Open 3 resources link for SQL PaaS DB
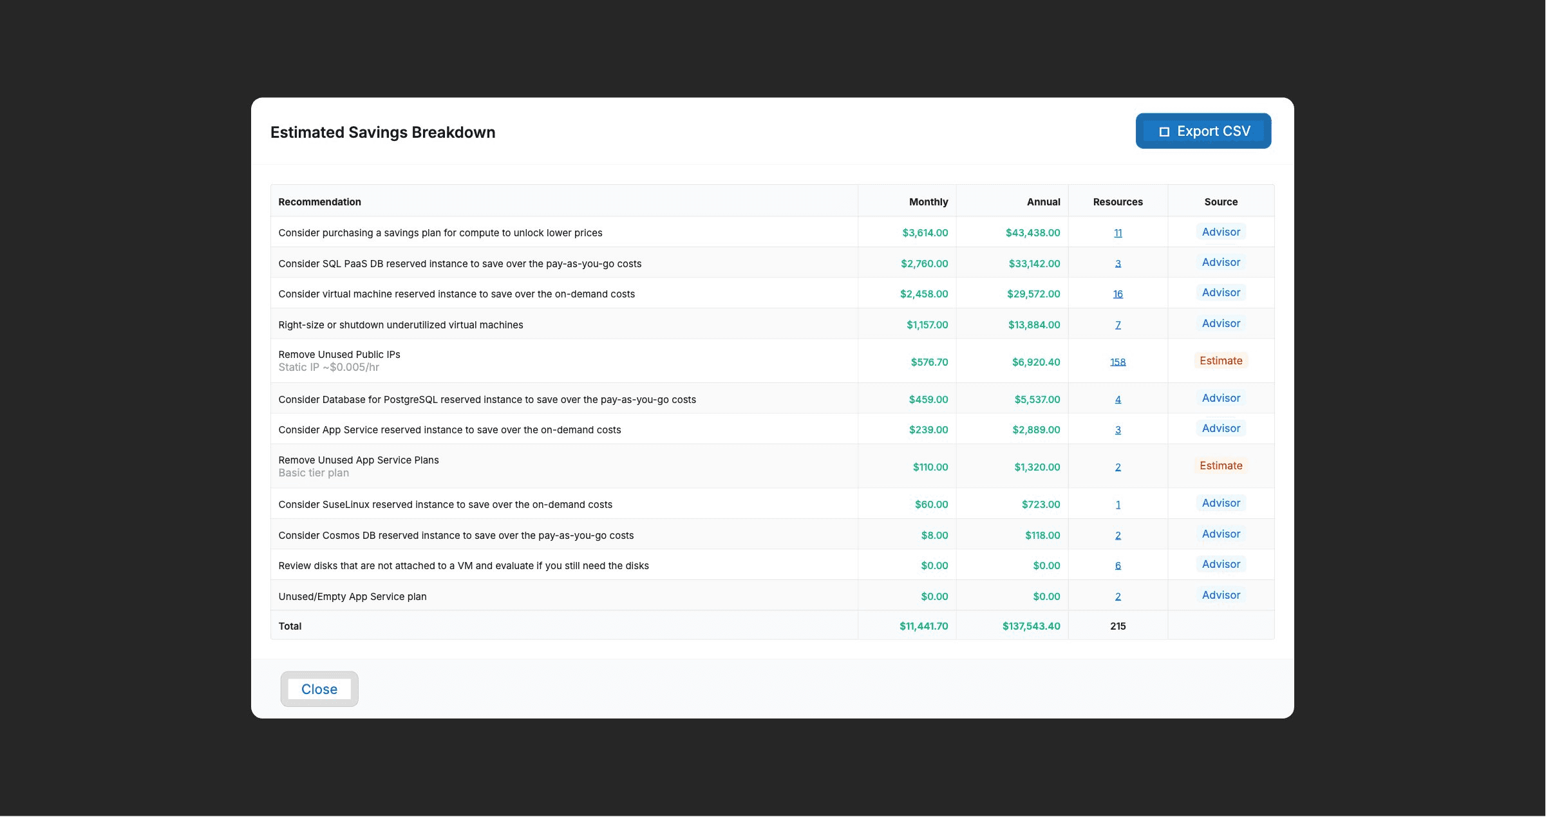Screen dimensions: 1546x817 tap(1118, 264)
